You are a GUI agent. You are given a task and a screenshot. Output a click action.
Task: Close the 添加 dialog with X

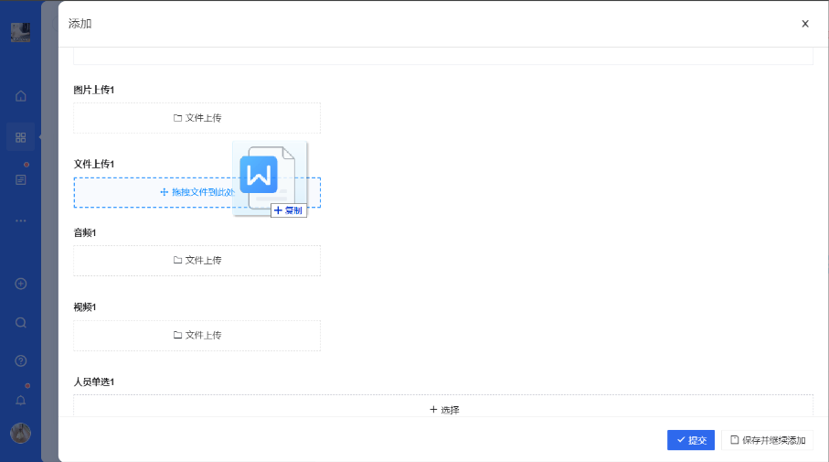tap(804, 24)
